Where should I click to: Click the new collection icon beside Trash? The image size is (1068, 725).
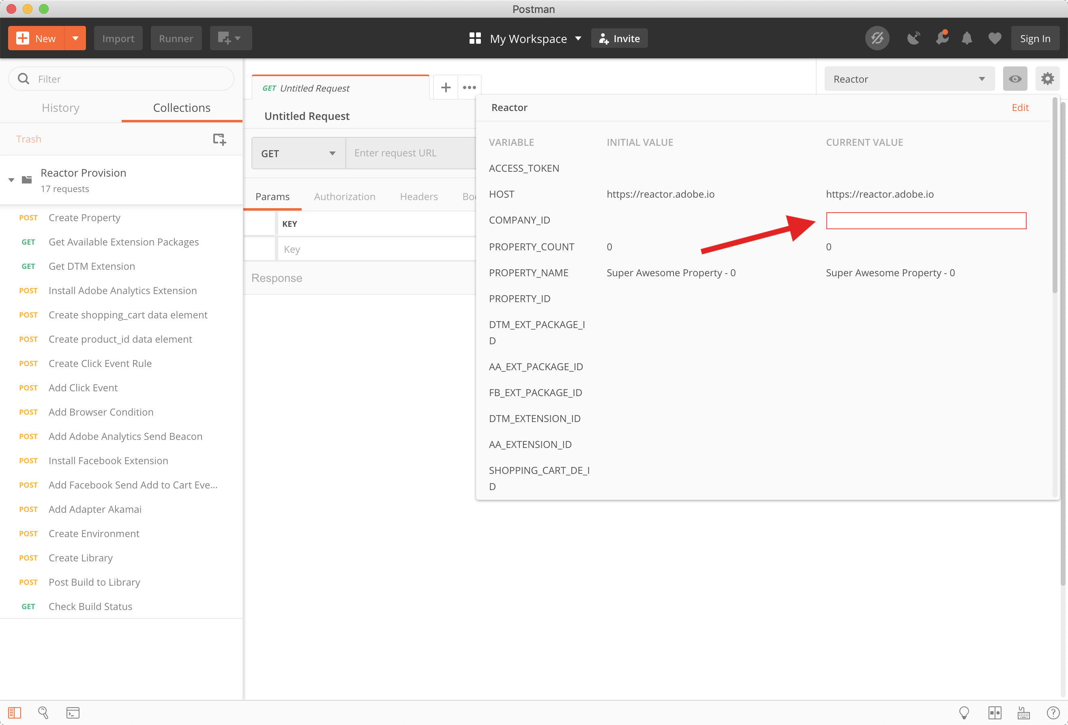[x=219, y=139]
